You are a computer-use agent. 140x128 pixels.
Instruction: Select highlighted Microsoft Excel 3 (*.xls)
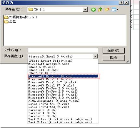pos(63,76)
